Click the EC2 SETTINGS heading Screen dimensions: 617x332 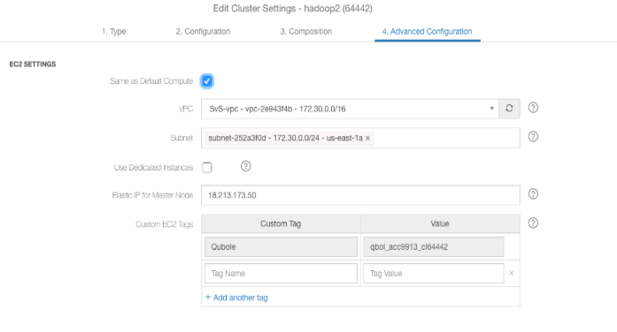point(33,64)
